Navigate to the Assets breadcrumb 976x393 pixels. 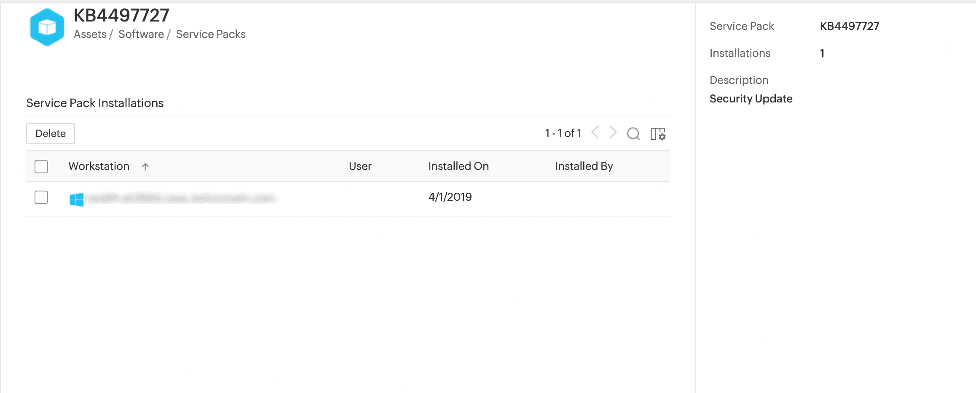click(90, 34)
